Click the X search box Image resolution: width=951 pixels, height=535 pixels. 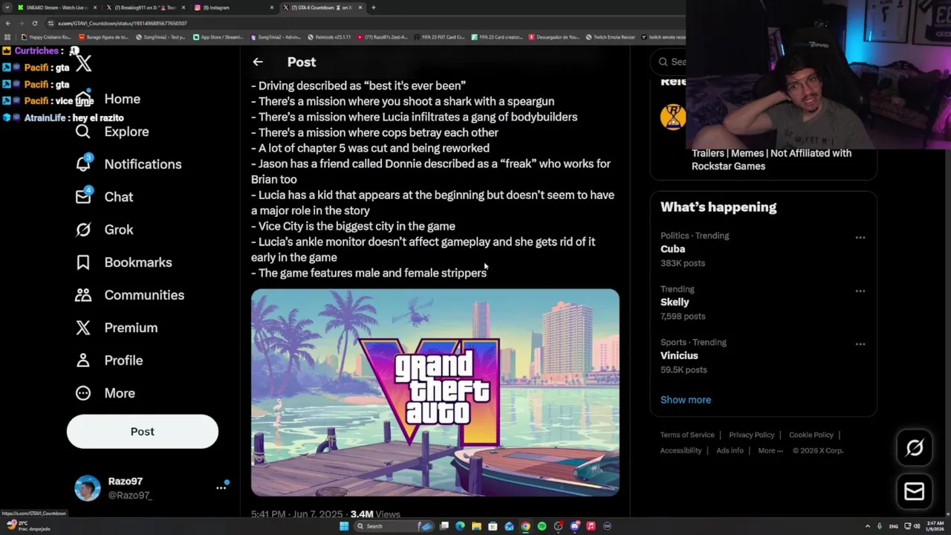(669, 62)
